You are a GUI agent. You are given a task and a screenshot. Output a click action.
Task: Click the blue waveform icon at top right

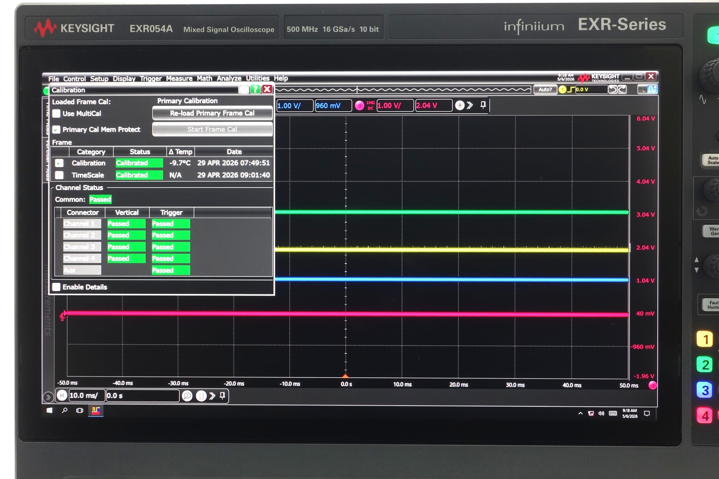coord(652,90)
